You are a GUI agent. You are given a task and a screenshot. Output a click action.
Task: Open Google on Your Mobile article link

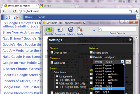pos(22,63)
